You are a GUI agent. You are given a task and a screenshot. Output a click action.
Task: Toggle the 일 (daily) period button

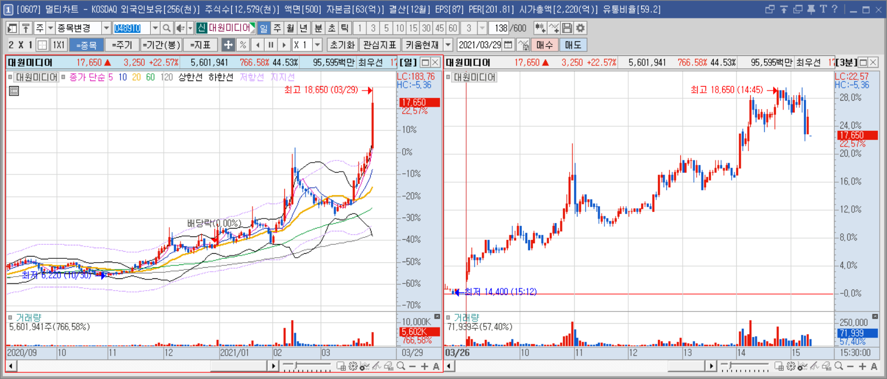(x=264, y=28)
